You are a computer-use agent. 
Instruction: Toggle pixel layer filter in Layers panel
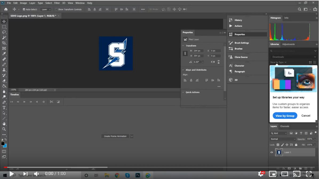coord(291,133)
